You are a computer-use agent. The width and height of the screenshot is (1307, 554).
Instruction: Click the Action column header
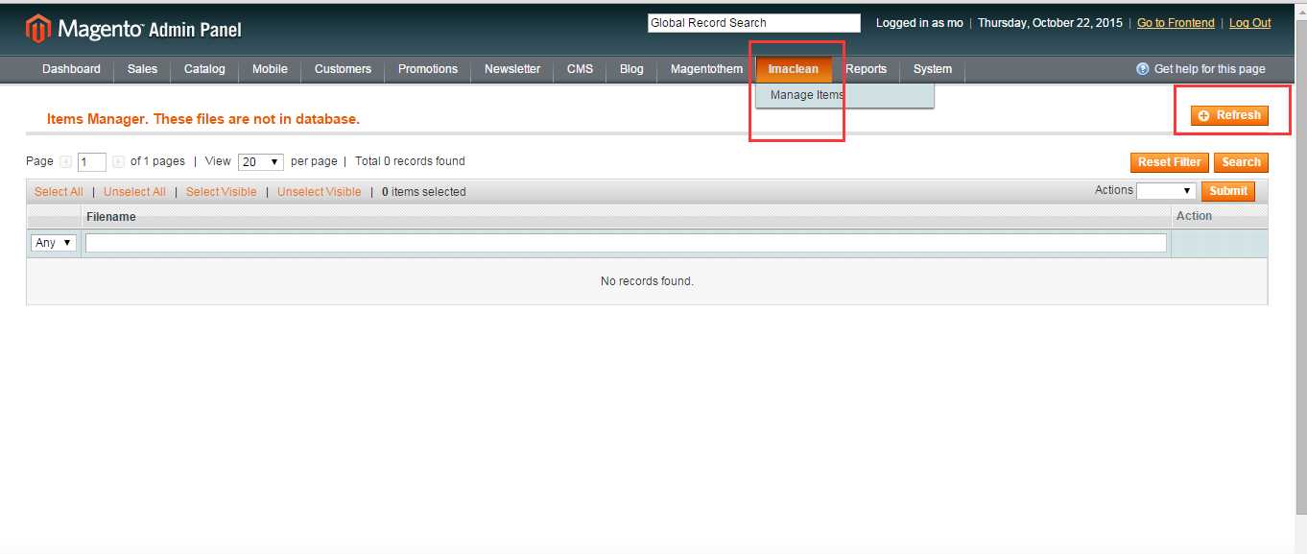[x=1194, y=216]
